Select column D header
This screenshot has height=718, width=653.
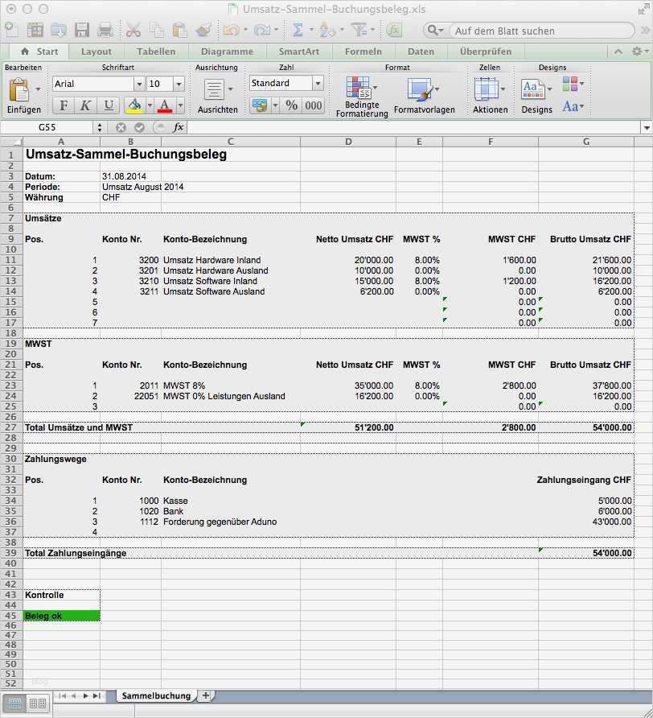point(348,142)
